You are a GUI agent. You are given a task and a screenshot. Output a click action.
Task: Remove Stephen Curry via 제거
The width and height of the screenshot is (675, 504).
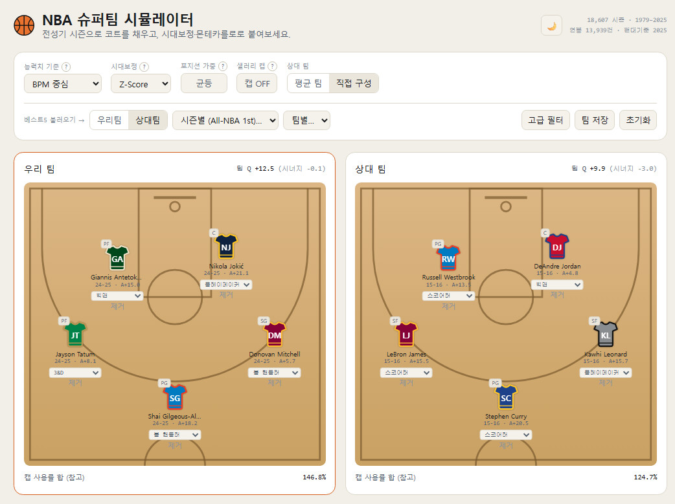click(506, 446)
